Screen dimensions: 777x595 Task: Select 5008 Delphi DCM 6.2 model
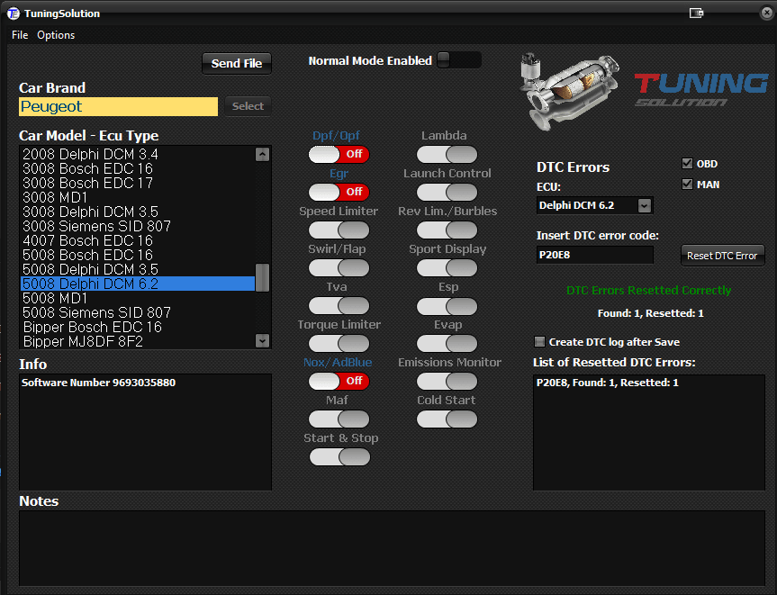tap(138, 284)
